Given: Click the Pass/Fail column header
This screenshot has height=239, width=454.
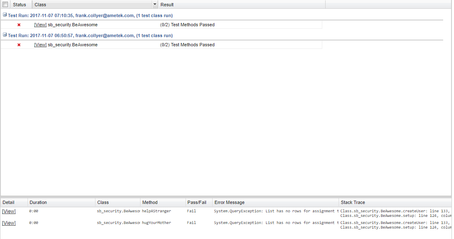Looking at the screenshot, I should [x=197, y=202].
